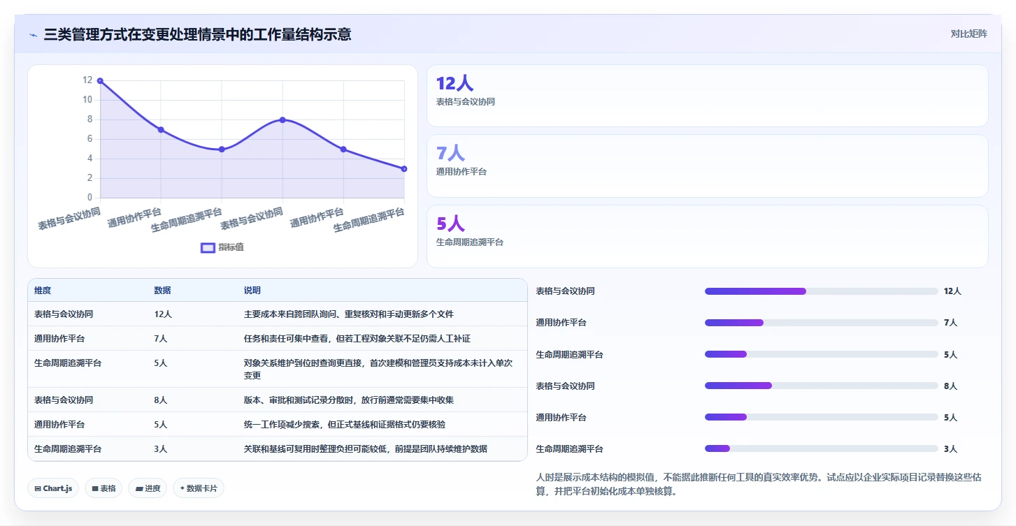Open the 对比矩阵 label in header

pyautogui.click(x=969, y=34)
